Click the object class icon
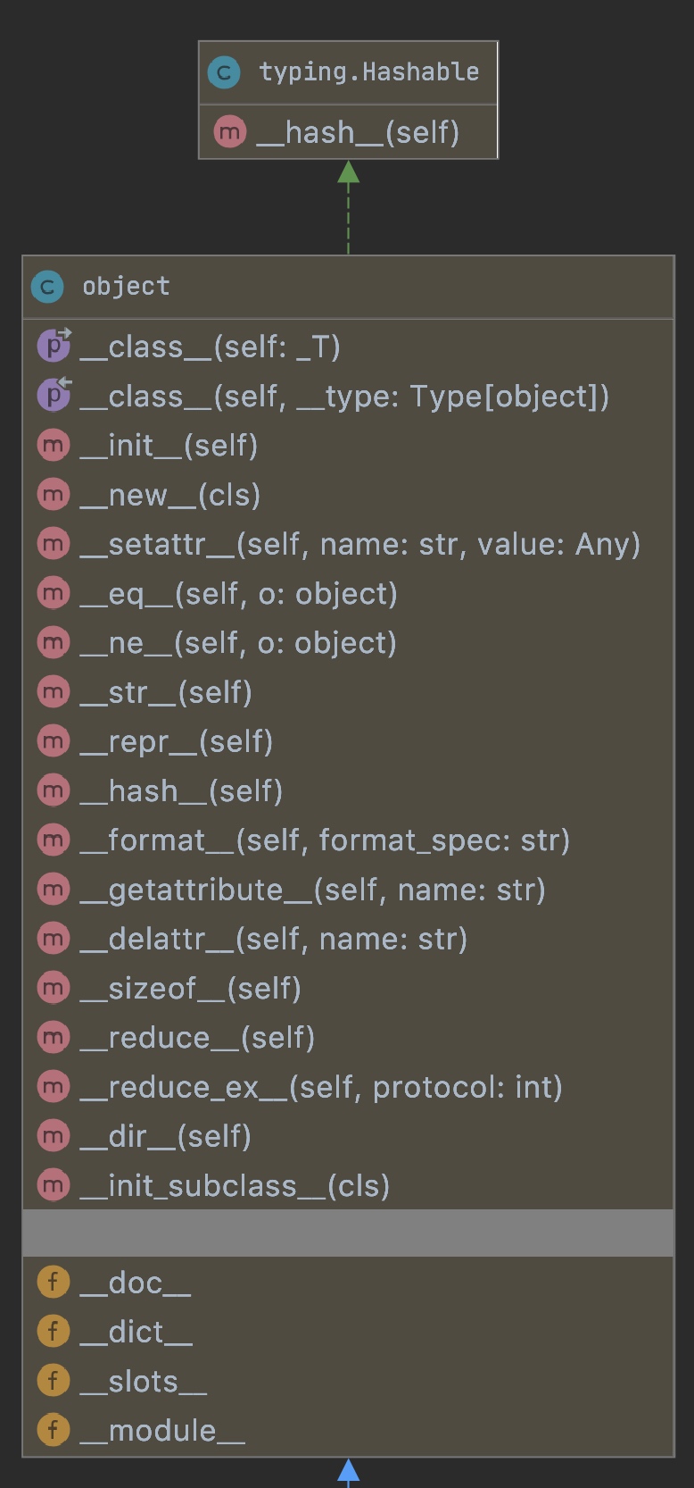Viewport: 694px width, 1488px height. 47,287
